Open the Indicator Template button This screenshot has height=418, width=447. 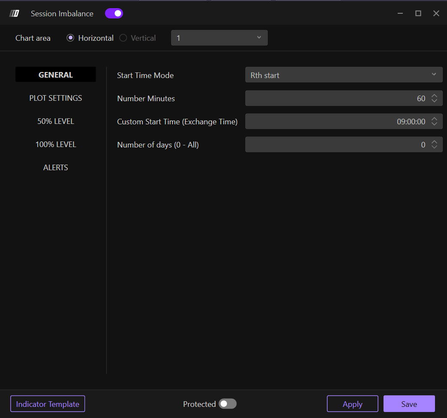tap(48, 404)
